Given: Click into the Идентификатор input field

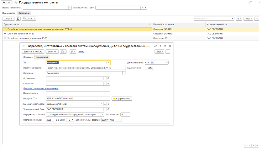Looking at the screenshot, I should pos(78,93).
